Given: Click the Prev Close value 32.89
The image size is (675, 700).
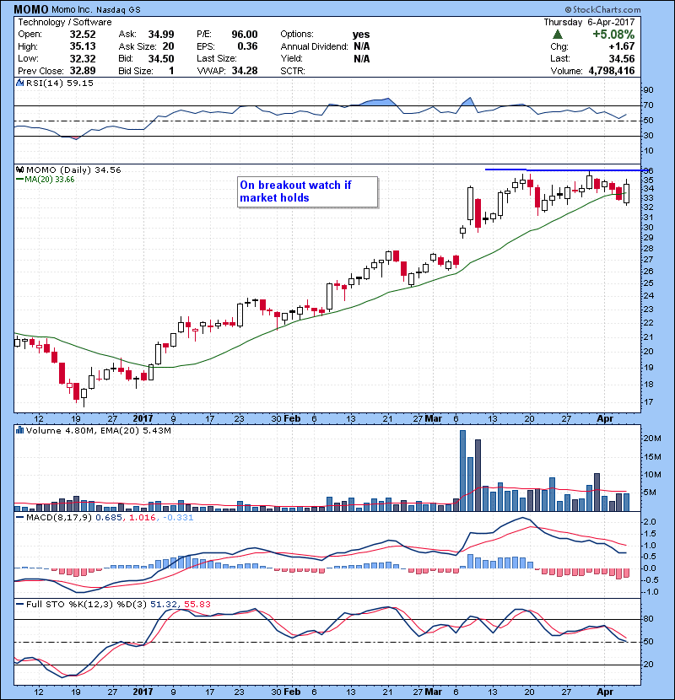Looking at the screenshot, I should point(83,71).
